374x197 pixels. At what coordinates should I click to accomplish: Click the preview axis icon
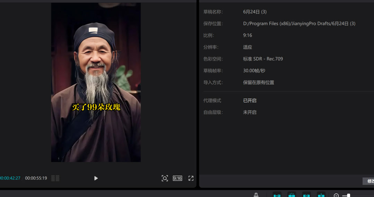click(321, 195)
